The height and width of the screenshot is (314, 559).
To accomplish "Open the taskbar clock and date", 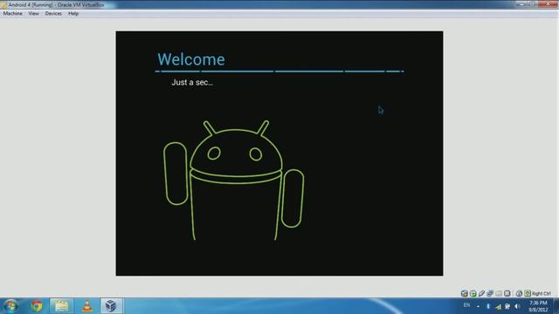I will coord(538,306).
